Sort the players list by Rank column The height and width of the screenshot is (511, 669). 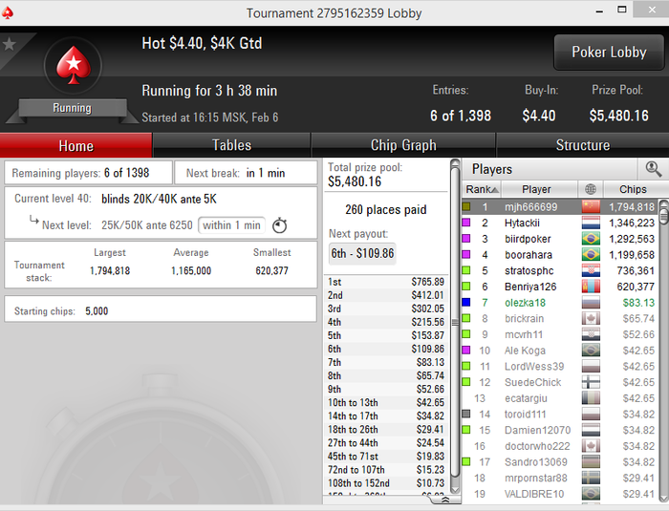pyautogui.click(x=482, y=189)
